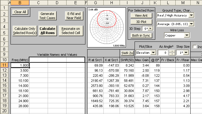Select frequency cell 7.300
Image resolution: width=202 pixels, height=114 pixels.
(20, 76)
